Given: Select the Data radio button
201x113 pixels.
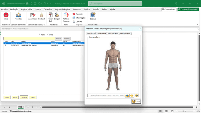Looking at the screenshot, I should pyautogui.click(x=48, y=35).
